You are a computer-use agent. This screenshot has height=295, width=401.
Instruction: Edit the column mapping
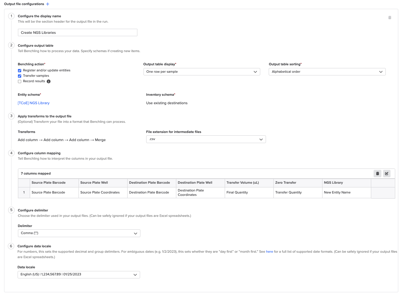click(x=387, y=174)
